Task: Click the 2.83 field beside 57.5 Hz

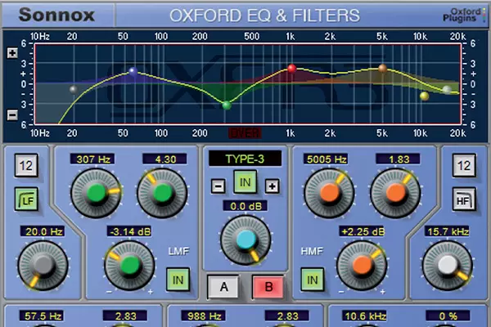Action: click(x=125, y=316)
